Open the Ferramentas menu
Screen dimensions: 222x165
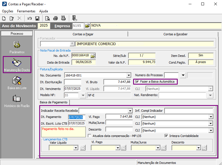[26, 11]
